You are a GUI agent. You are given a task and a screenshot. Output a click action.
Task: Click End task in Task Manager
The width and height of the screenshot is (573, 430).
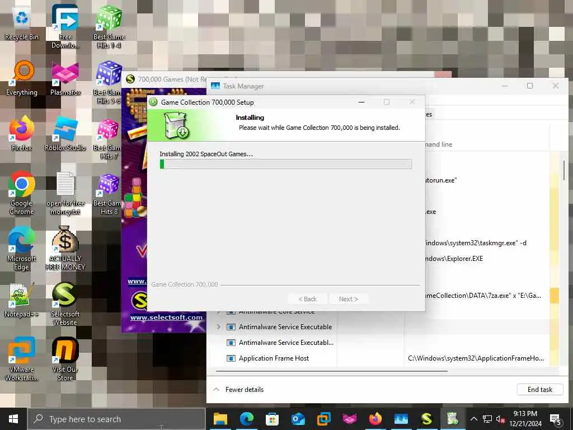[540, 390]
